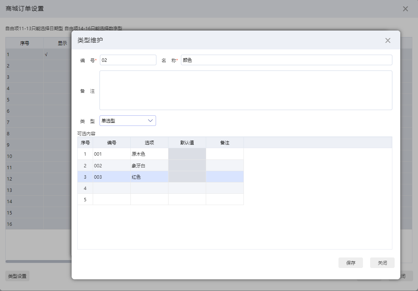Toggle default value for 原木色 row
This screenshot has height=291, width=418.
(187, 154)
